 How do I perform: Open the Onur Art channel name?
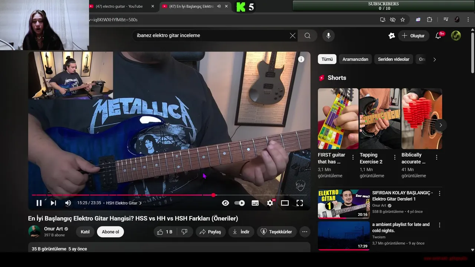pyautogui.click(x=53, y=229)
